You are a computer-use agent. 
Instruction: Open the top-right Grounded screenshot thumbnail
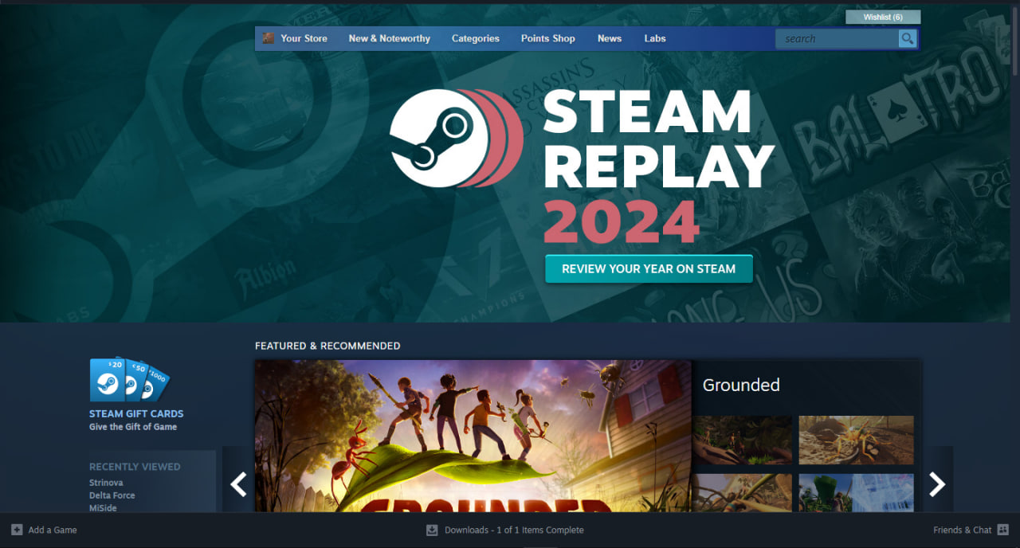pyautogui.click(x=857, y=440)
